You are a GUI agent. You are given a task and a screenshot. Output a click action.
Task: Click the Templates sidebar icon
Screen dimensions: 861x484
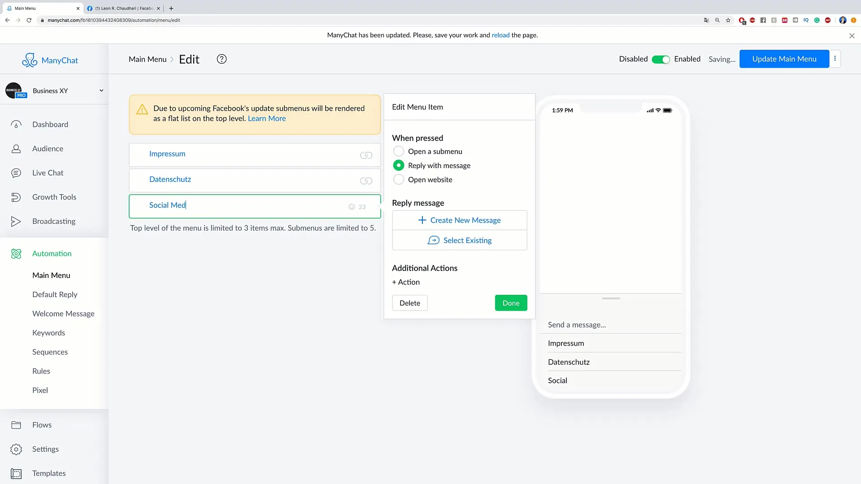(15, 473)
